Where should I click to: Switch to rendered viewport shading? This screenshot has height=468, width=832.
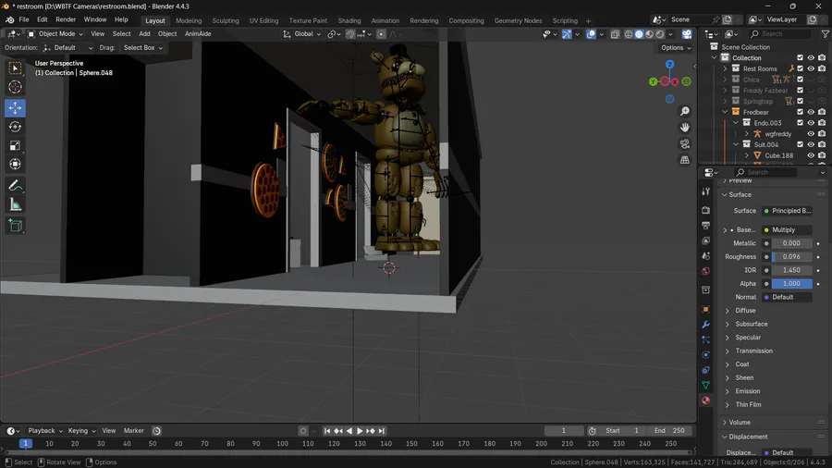660,34
